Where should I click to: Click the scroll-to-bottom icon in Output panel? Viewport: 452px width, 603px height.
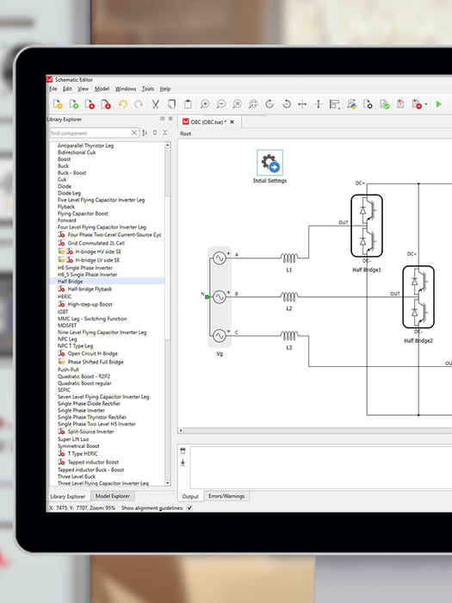tap(183, 463)
